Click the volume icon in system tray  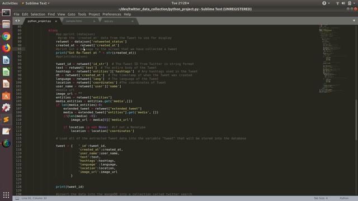point(343,3)
